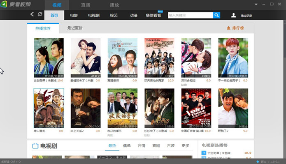Viewport: 286px width, 164px height.
Task: Select the 热播推荐 tab
Action: click(x=43, y=28)
